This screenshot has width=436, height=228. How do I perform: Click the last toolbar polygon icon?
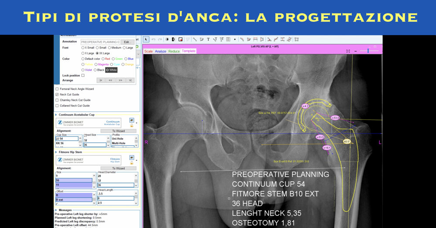[296, 40]
